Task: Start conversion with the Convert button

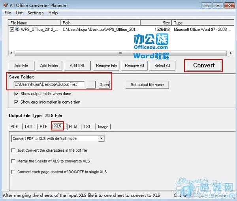Action: (x=204, y=65)
